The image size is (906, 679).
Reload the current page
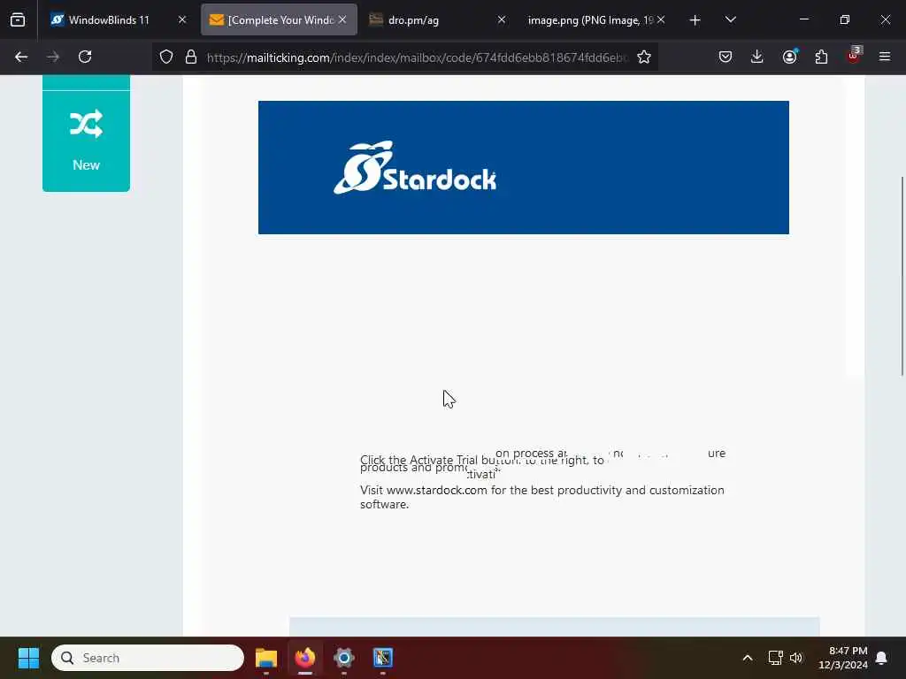pos(85,57)
